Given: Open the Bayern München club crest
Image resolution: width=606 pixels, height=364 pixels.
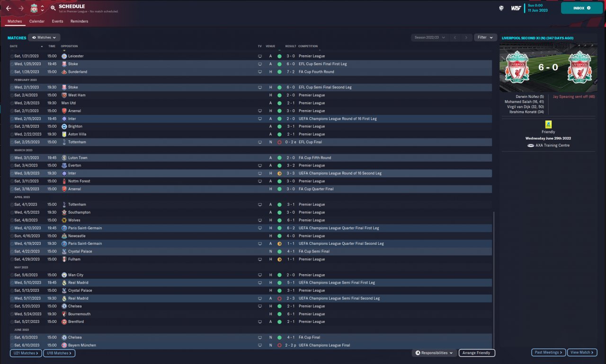Looking at the screenshot, I should click(x=64, y=345).
